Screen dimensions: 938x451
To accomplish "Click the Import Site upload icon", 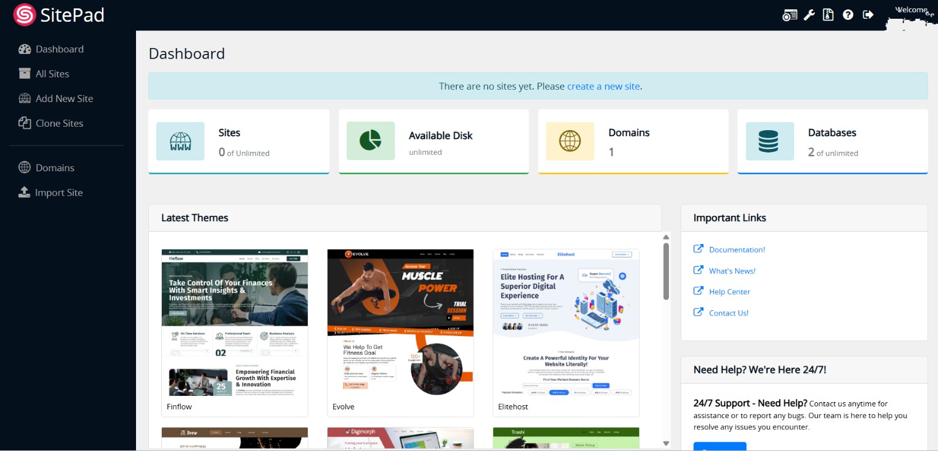I will pos(24,192).
